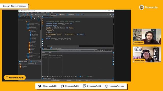The width and height of the screenshot is (163, 91).
Task: Go to the first results page icon
Action: (x=66, y=77)
